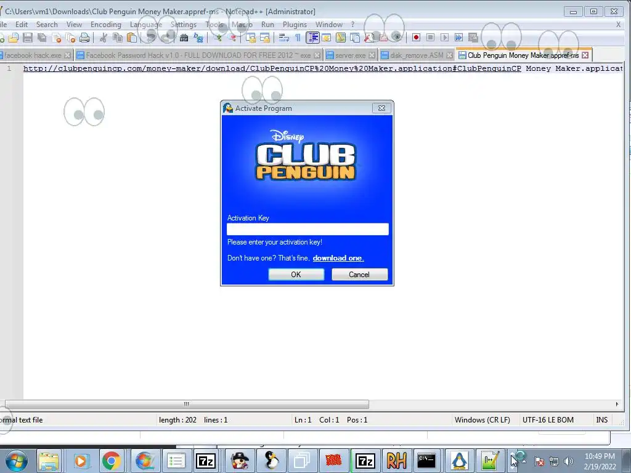Run macro multiple times icon
631x473 pixels.
click(x=458, y=38)
